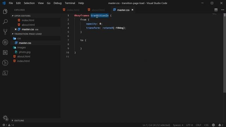Click the minimap preview of code
The height and width of the screenshot is (127, 226).
pyautogui.click(x=215, y=14)
